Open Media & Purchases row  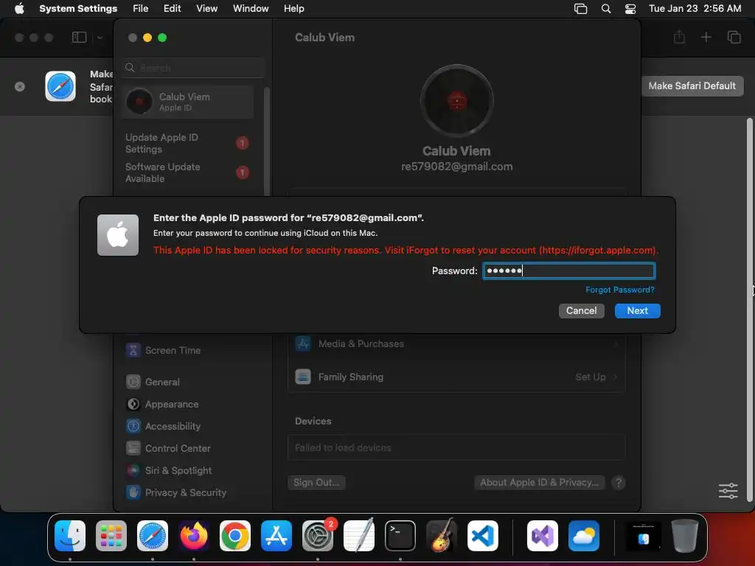pyautogui.click(x=456, y=343)
